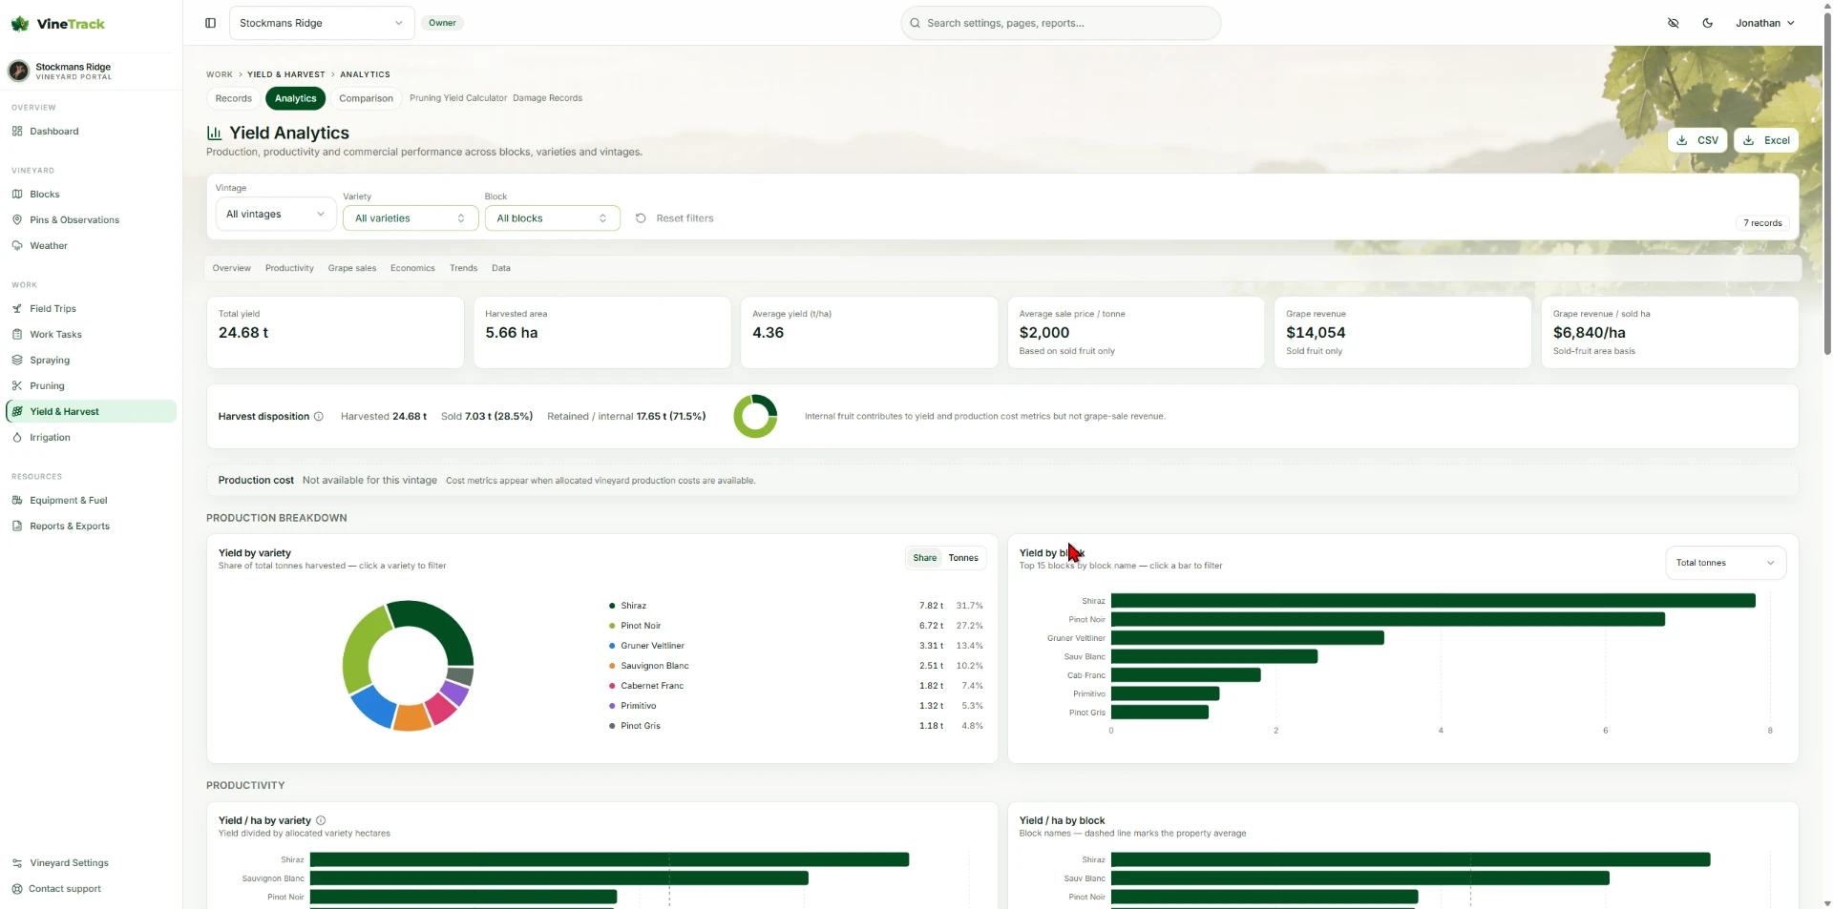This screenshot has height=909, width=1833.
Task: Click Harvest disposition info icon
Action: pyautogui.click(x=319, y=417)
